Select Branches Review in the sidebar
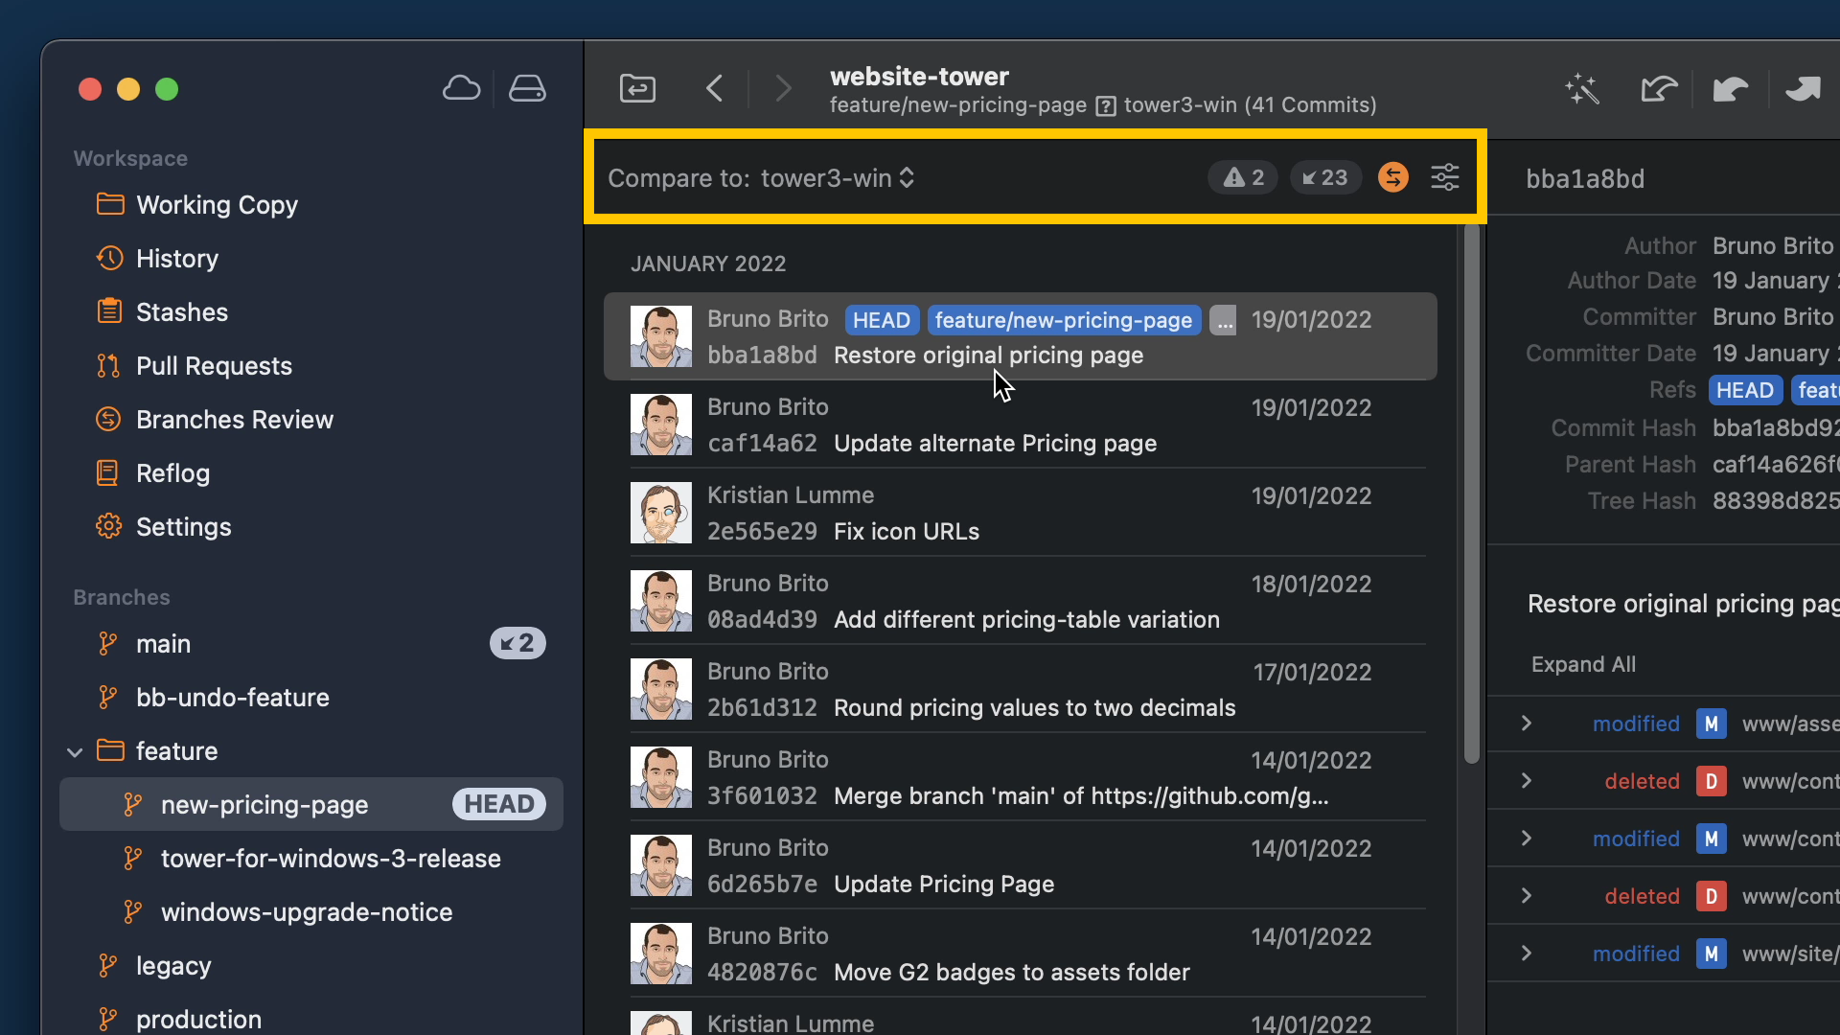The height and width of the screenshot is (1035, 1840). coord(234,420)
